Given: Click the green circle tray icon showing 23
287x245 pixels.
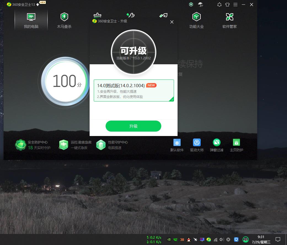Looking at the screenshot, I should (x=245, y=239).
